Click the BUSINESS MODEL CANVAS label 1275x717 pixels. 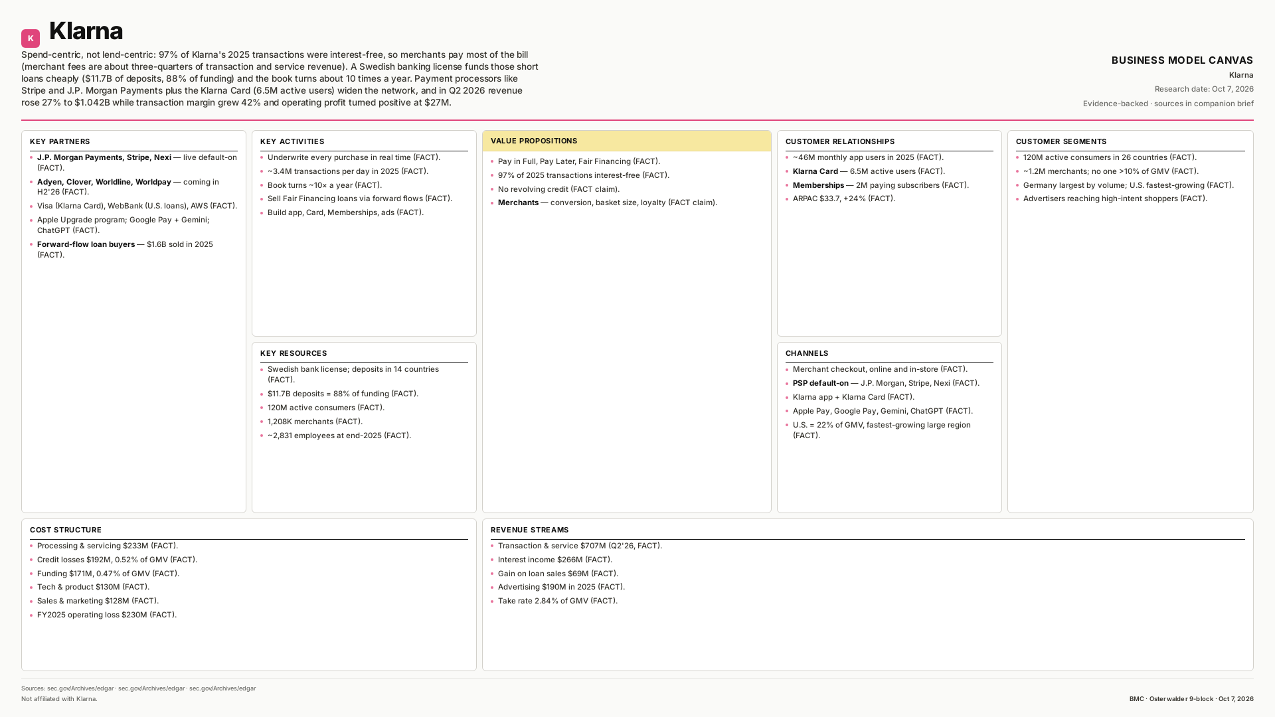click(1182, 60)
